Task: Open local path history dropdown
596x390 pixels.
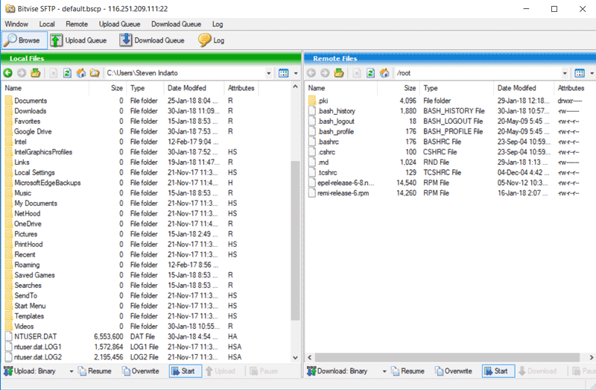Action: point(269,73)
